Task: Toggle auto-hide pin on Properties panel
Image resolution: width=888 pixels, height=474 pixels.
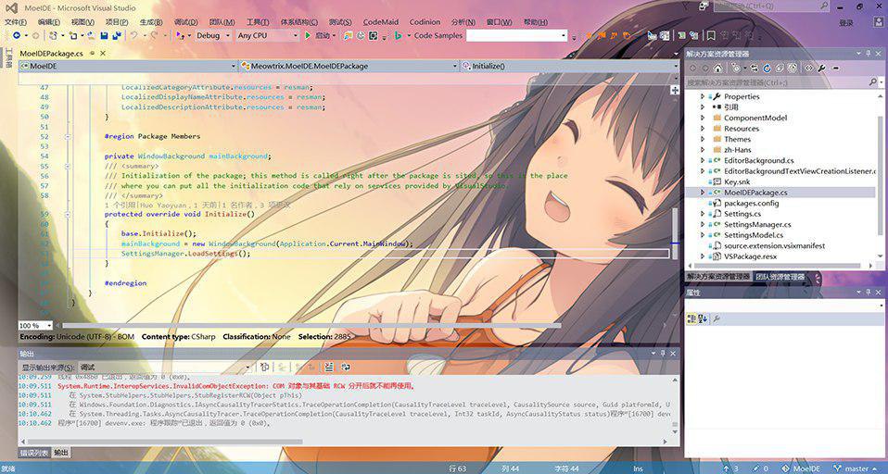Action: [x=868, y=293]
